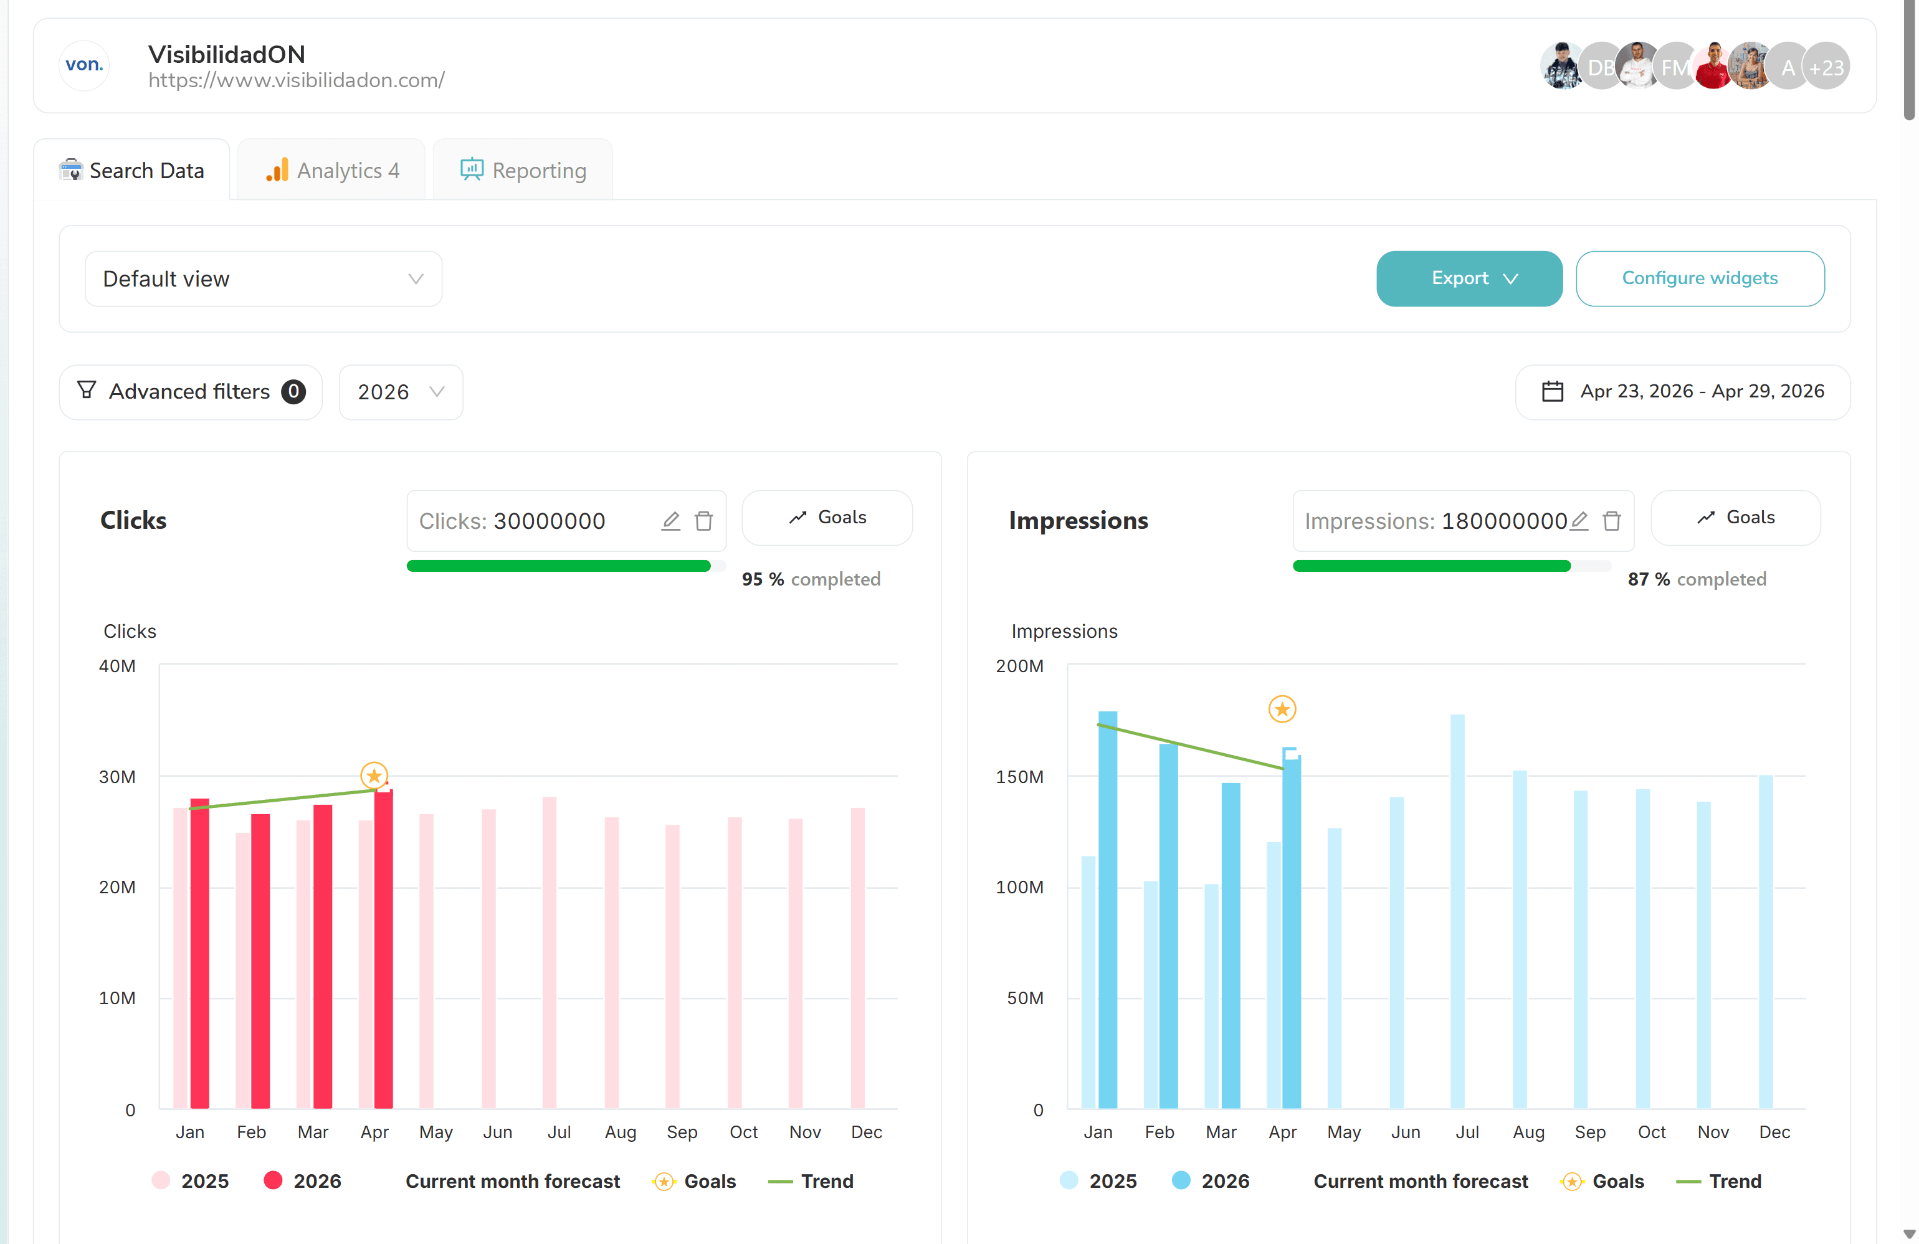Toggle Trend in the Impressions chart legend

pos(1719,1181)
